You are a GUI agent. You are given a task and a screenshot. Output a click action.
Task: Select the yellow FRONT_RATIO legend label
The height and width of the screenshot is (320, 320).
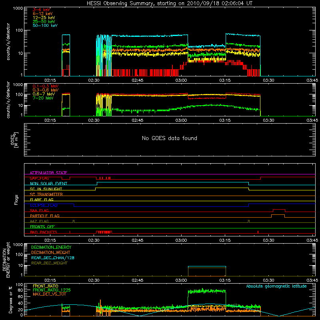point(46,286)
